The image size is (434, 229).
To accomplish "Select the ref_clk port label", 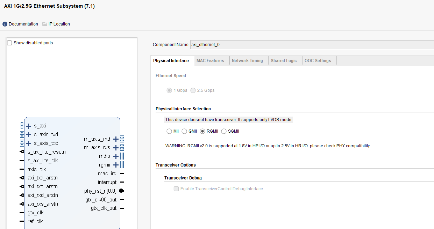I will [x=35, y=221].
